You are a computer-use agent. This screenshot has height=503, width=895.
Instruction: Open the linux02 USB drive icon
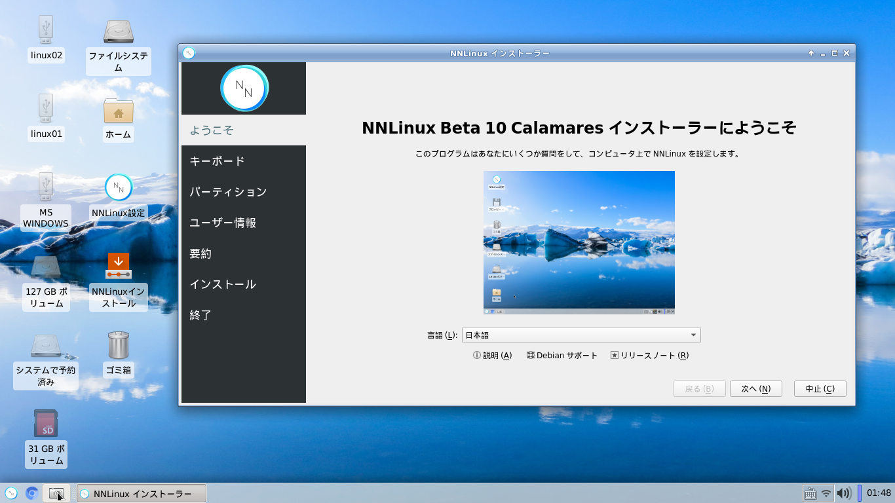[x=46, y=31]
